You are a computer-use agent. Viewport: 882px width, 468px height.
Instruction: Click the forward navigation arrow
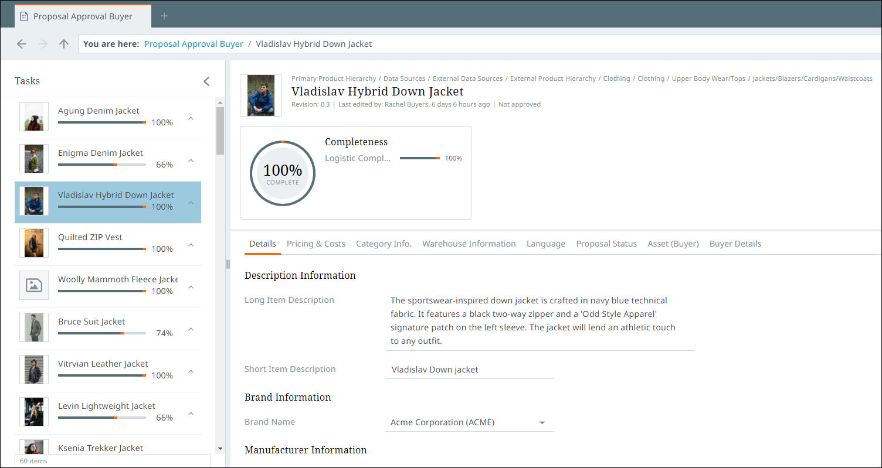click(43, 44)
